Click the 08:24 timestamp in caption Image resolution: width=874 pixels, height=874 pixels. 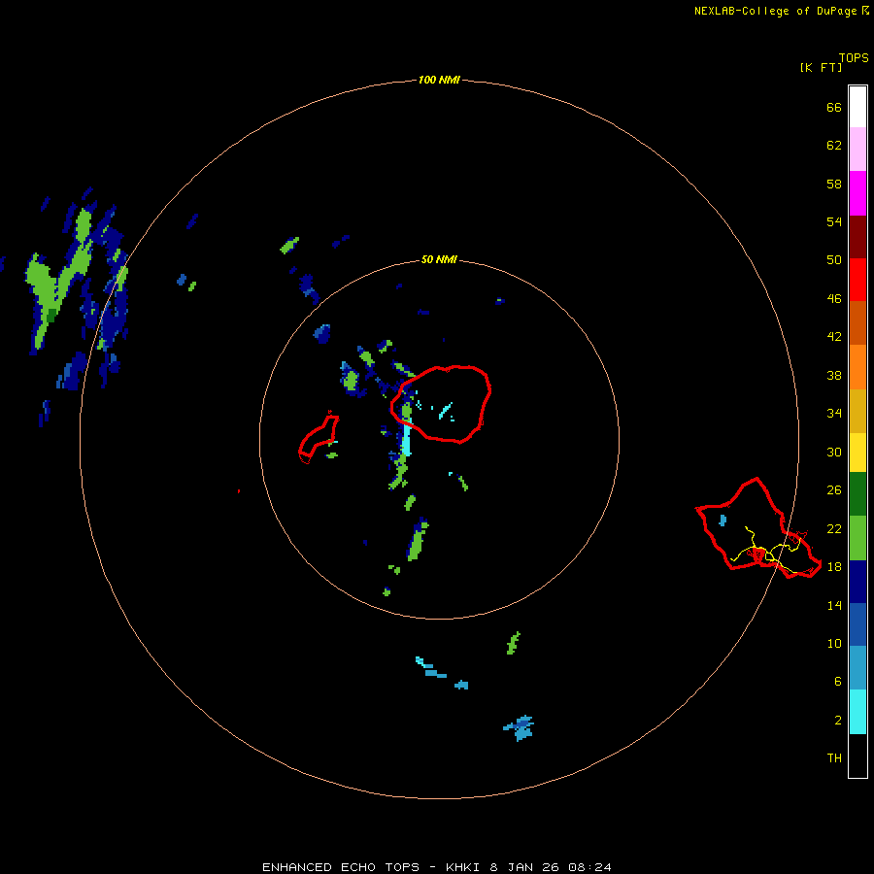(589, 867)
